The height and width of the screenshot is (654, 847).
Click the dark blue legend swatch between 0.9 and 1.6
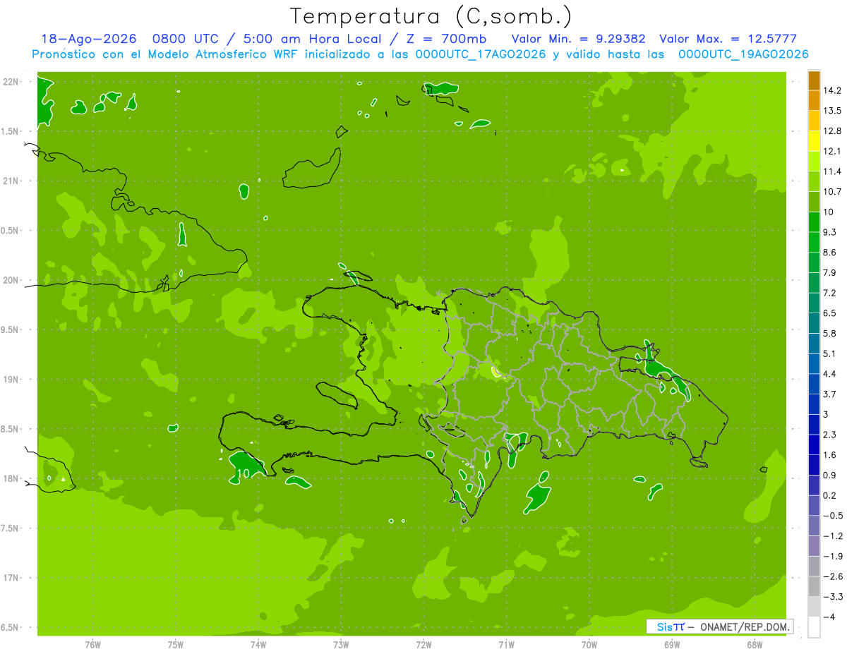tap(814, 466)
